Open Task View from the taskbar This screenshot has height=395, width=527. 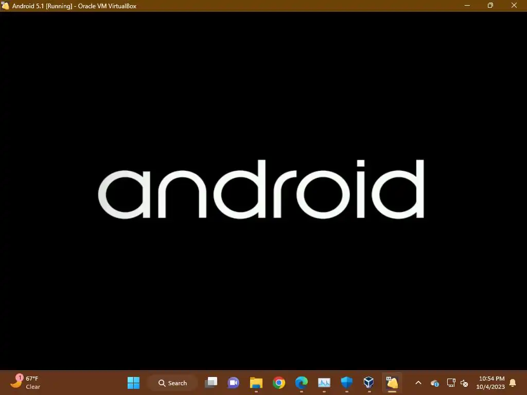pyautogui.click(x=211, y=383)
